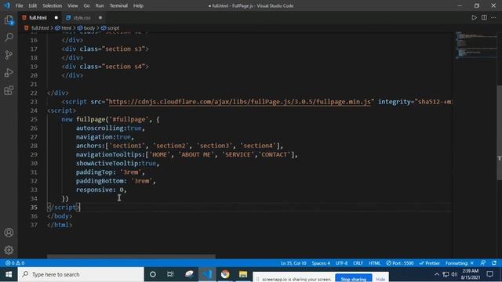Open the cdnjs fullpage.min.js link
Viewport: 502px width, 282px height.
[x=240, y=102]
